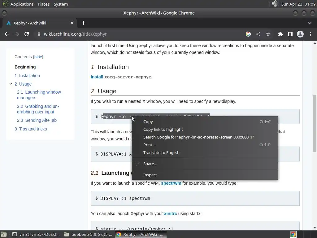Select Copy link to highlight

click(205, 129)
